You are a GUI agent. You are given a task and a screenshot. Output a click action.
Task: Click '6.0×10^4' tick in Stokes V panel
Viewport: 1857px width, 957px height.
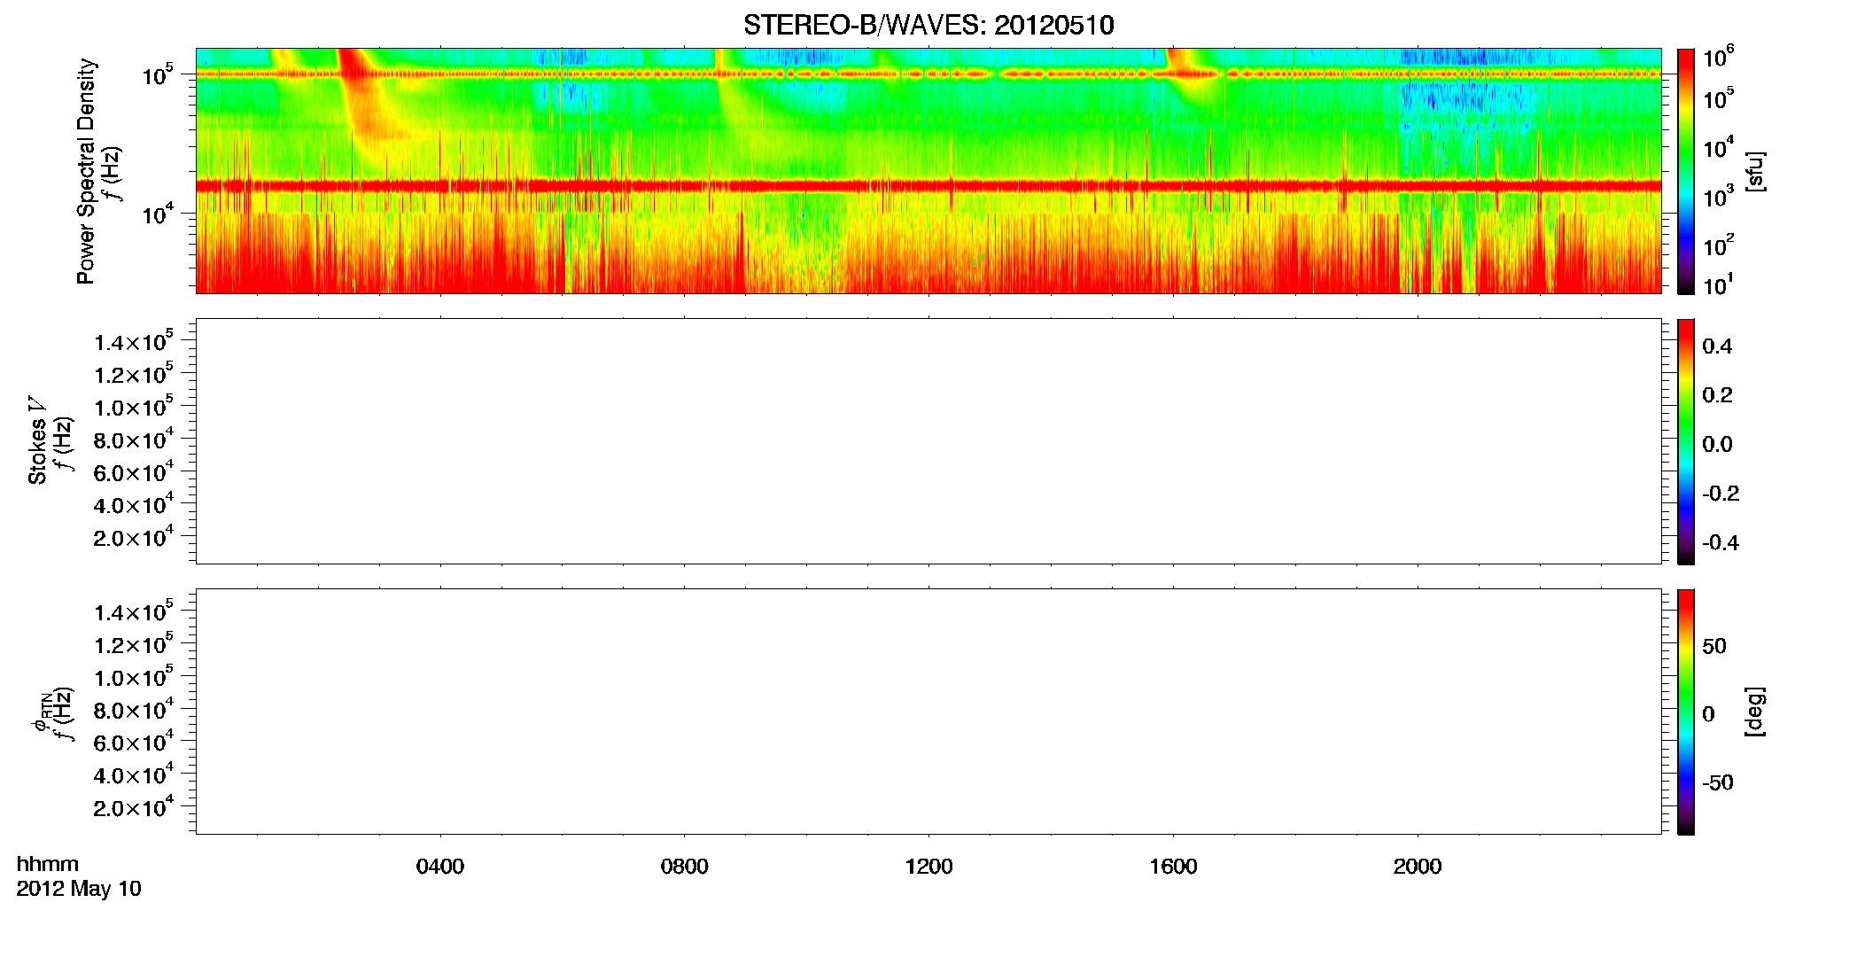coord(134,472)
